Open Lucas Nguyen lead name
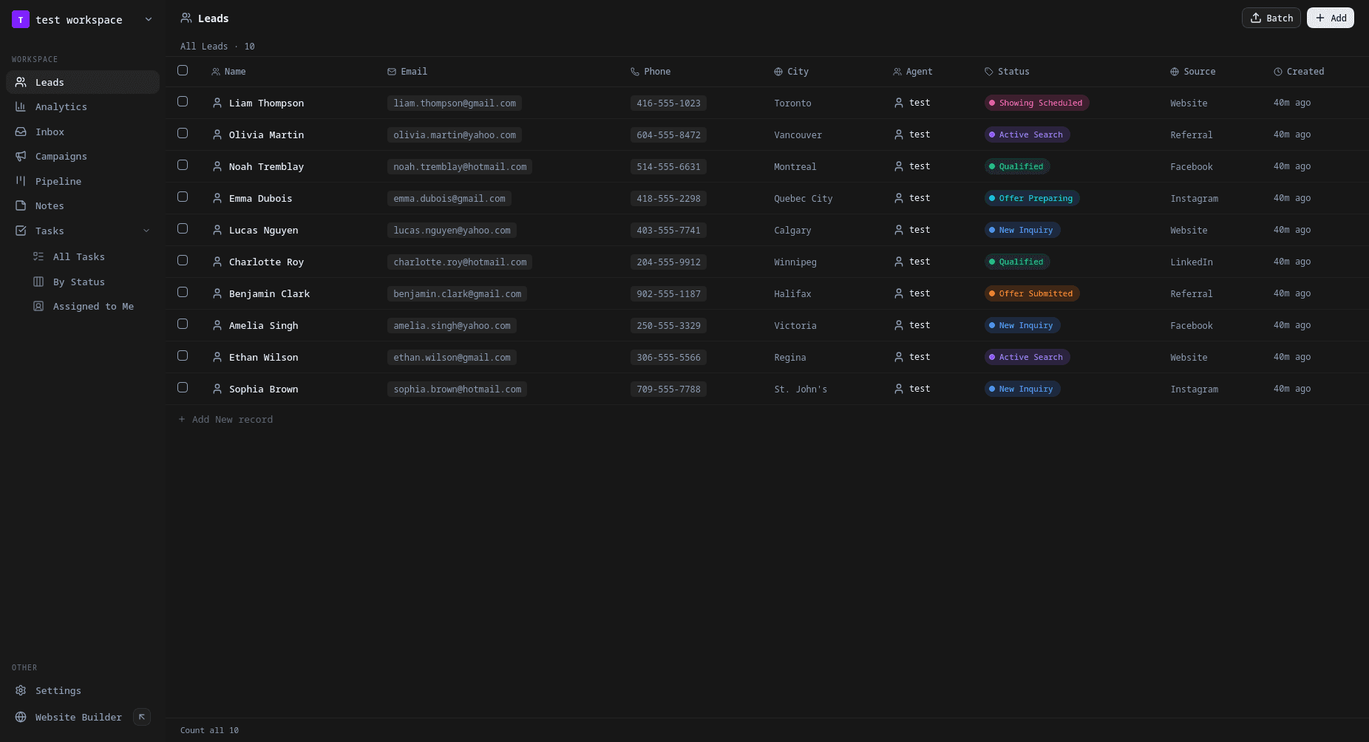The image size is (1369, 742). (x=264, y=230)
